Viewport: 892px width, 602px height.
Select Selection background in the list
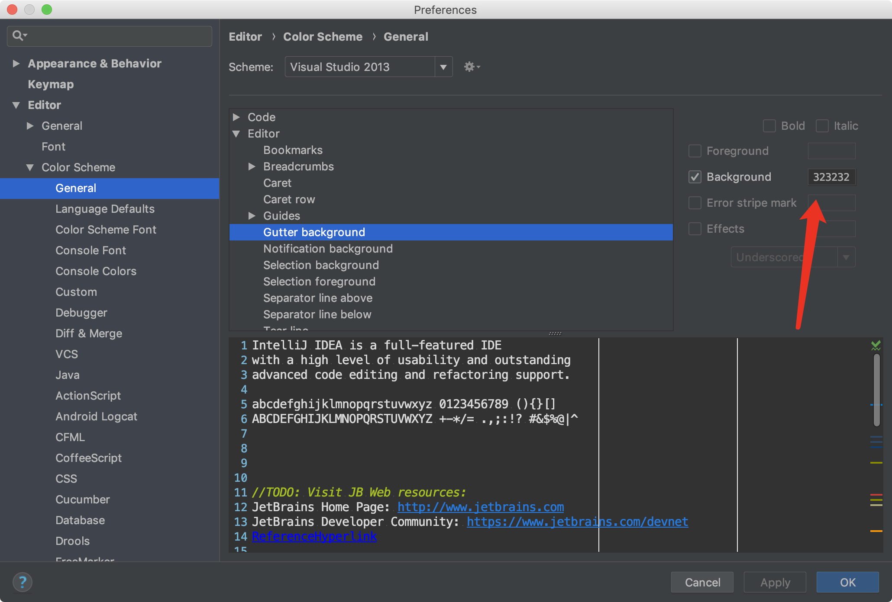[x=321, y=265]
